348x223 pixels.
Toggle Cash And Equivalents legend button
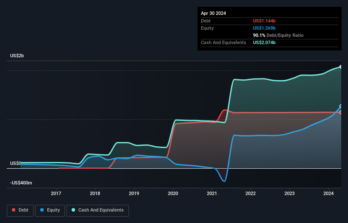tap(97, 210)
